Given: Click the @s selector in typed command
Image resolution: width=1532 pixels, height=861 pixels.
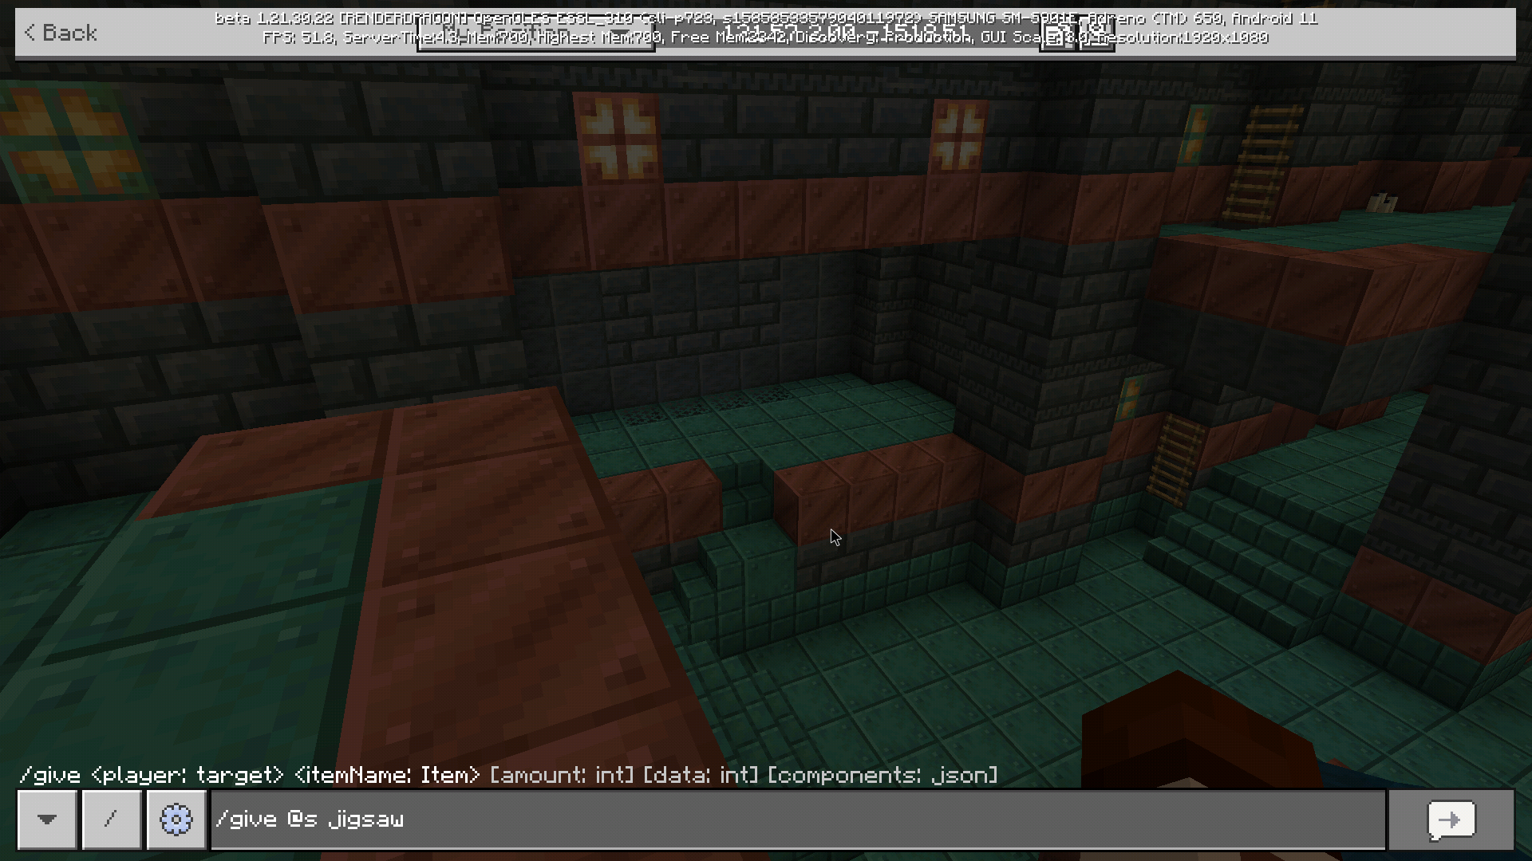Looking at the screenshot, I should point(302,820).
